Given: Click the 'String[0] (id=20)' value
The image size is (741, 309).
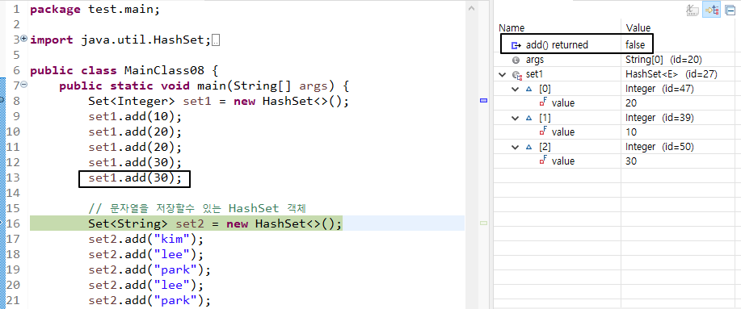Looking at the screenshot, I should 663,60.
